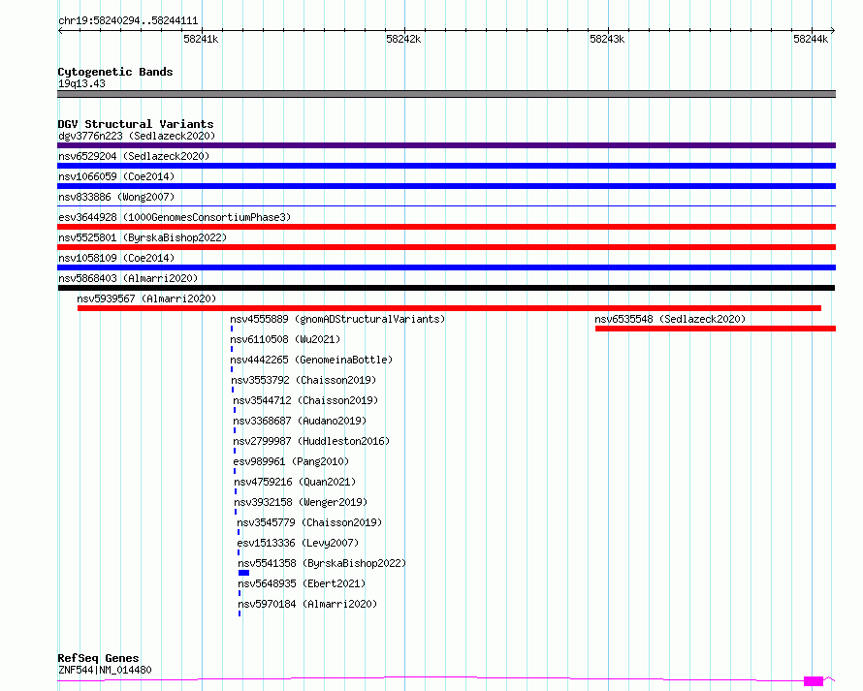Open nsv1066059 (Coe2014) variant label
Image resolution: width=863 pixels, height=691 pixels.
pos(116,176)
